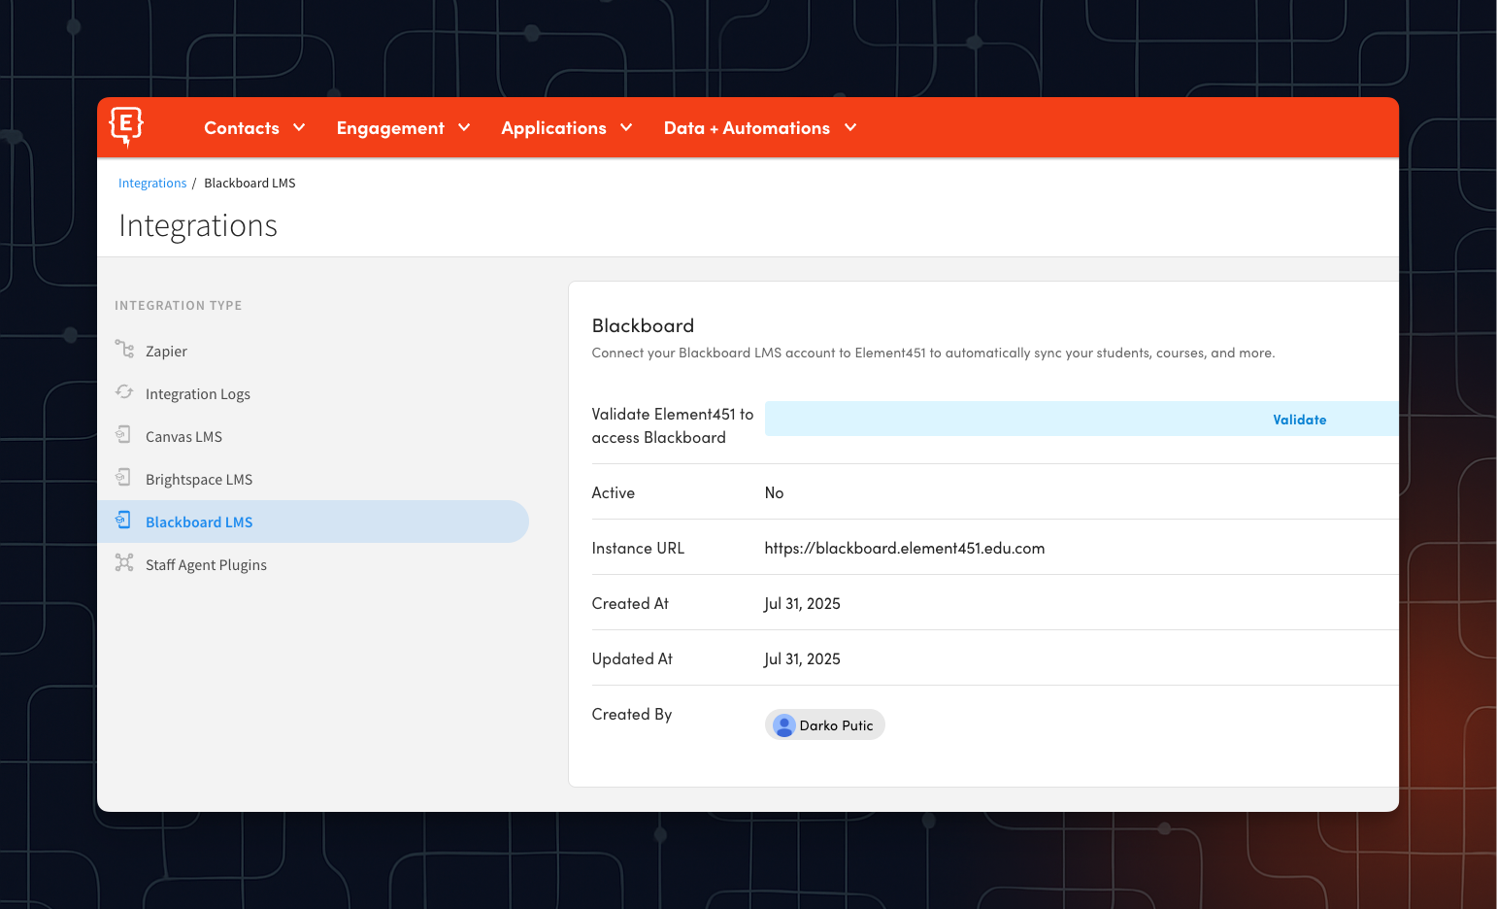Select Blackboard LMS integration
Image resolution: width=1497 pixels, height=909 pixels.
coord(313,522)
